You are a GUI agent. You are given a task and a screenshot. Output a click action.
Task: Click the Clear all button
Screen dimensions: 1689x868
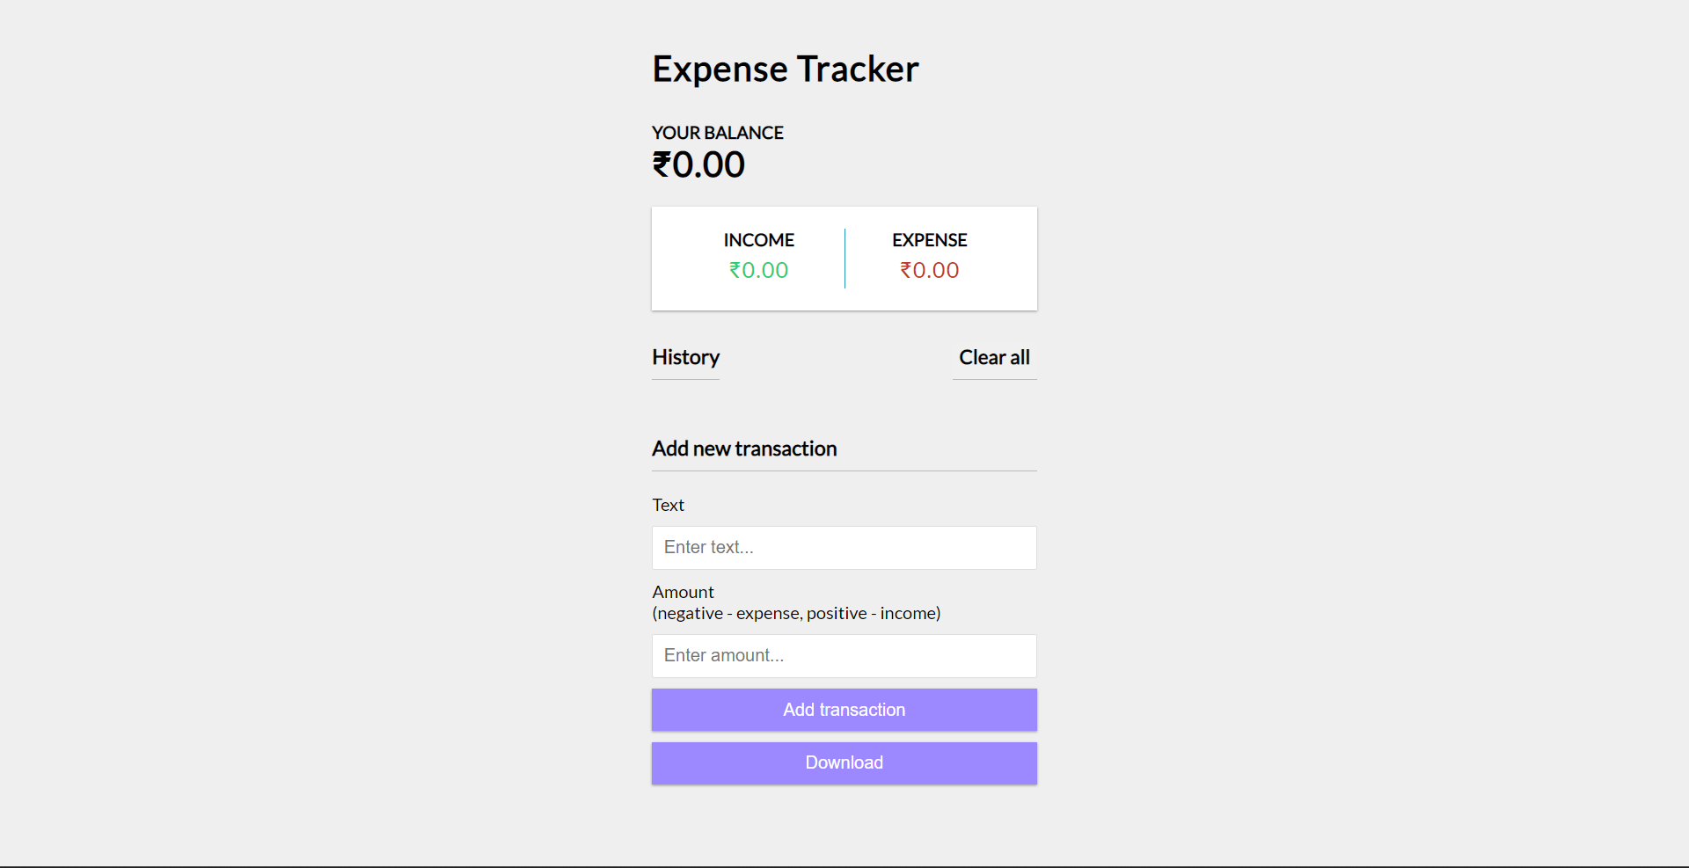[x=994, y=357]
